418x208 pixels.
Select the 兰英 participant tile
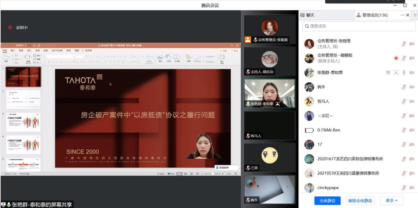269,157
